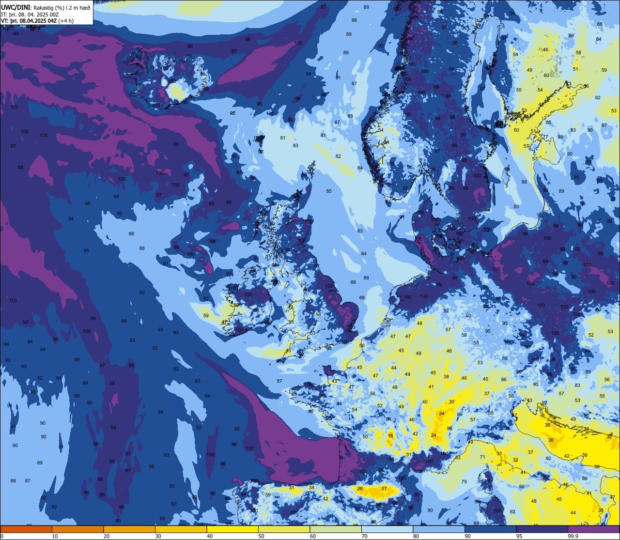Click the purple above-99.9% legend swatch
Screen dimensions: 620x540
tap(593, 529)
